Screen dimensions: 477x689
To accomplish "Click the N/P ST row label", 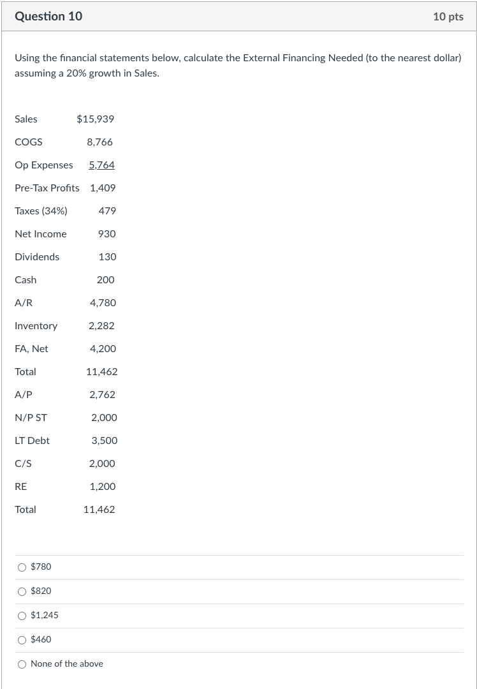I will point(31,418).
